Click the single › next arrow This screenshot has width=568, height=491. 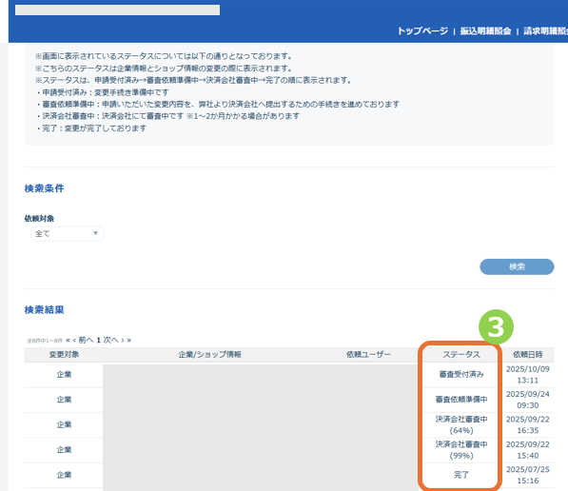click(x=123, y=341)
